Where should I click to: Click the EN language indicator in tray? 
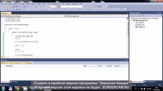coord(135,88)
